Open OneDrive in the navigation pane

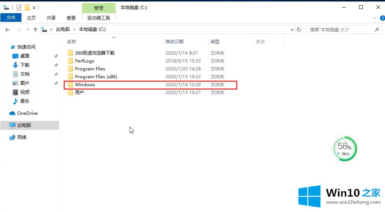coord(27,113)
